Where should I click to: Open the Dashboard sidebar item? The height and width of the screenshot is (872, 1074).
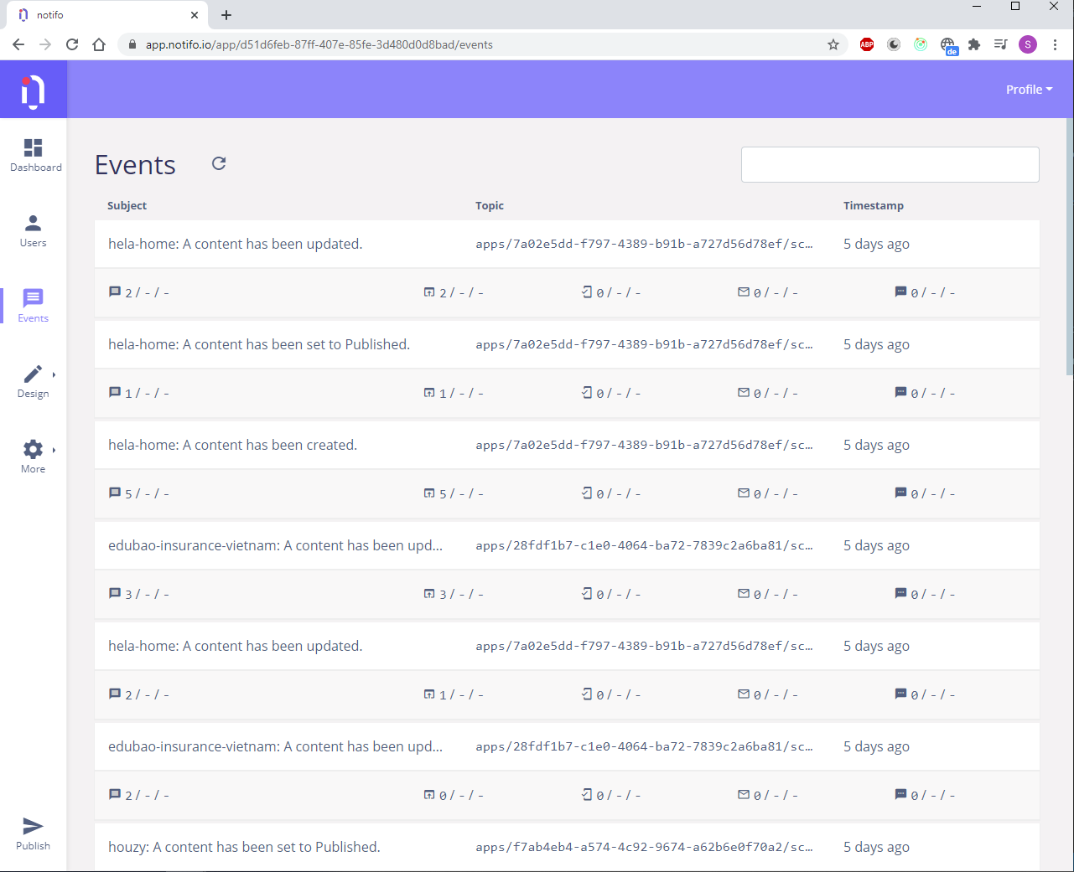coord(34,156)
